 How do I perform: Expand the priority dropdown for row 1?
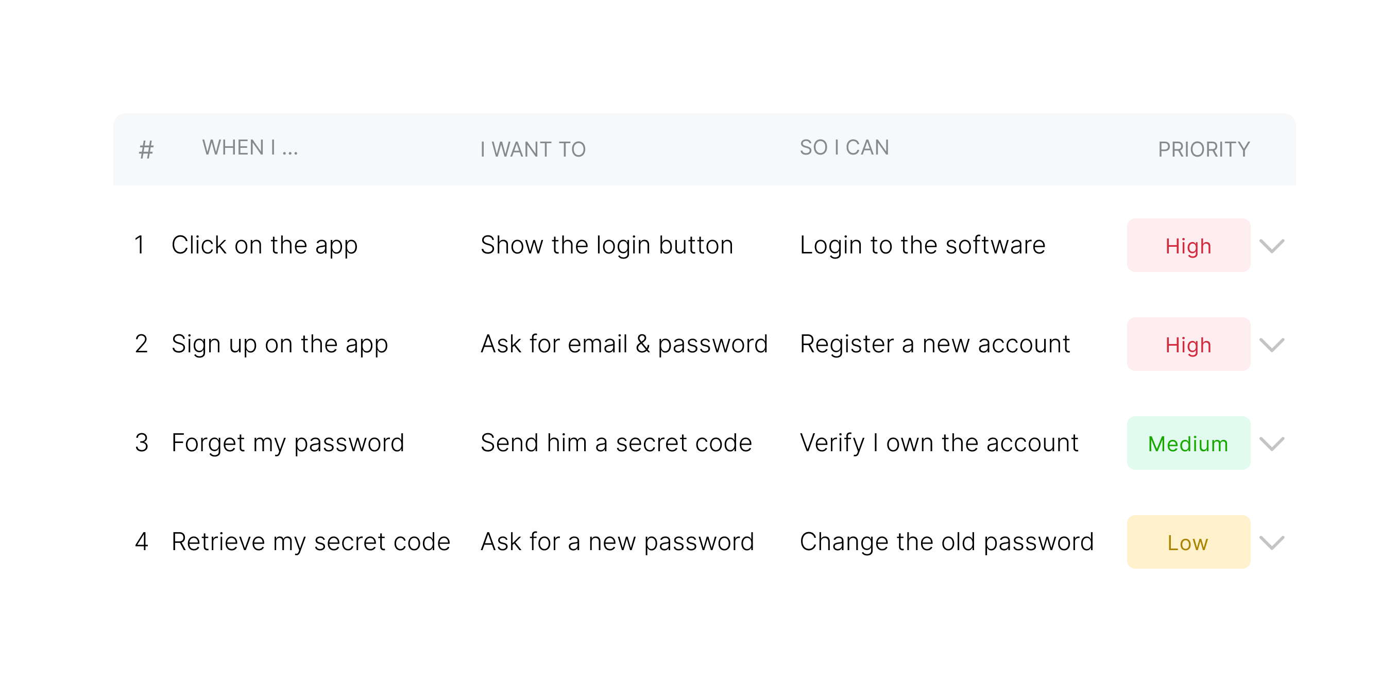[x=1271, y=246]
